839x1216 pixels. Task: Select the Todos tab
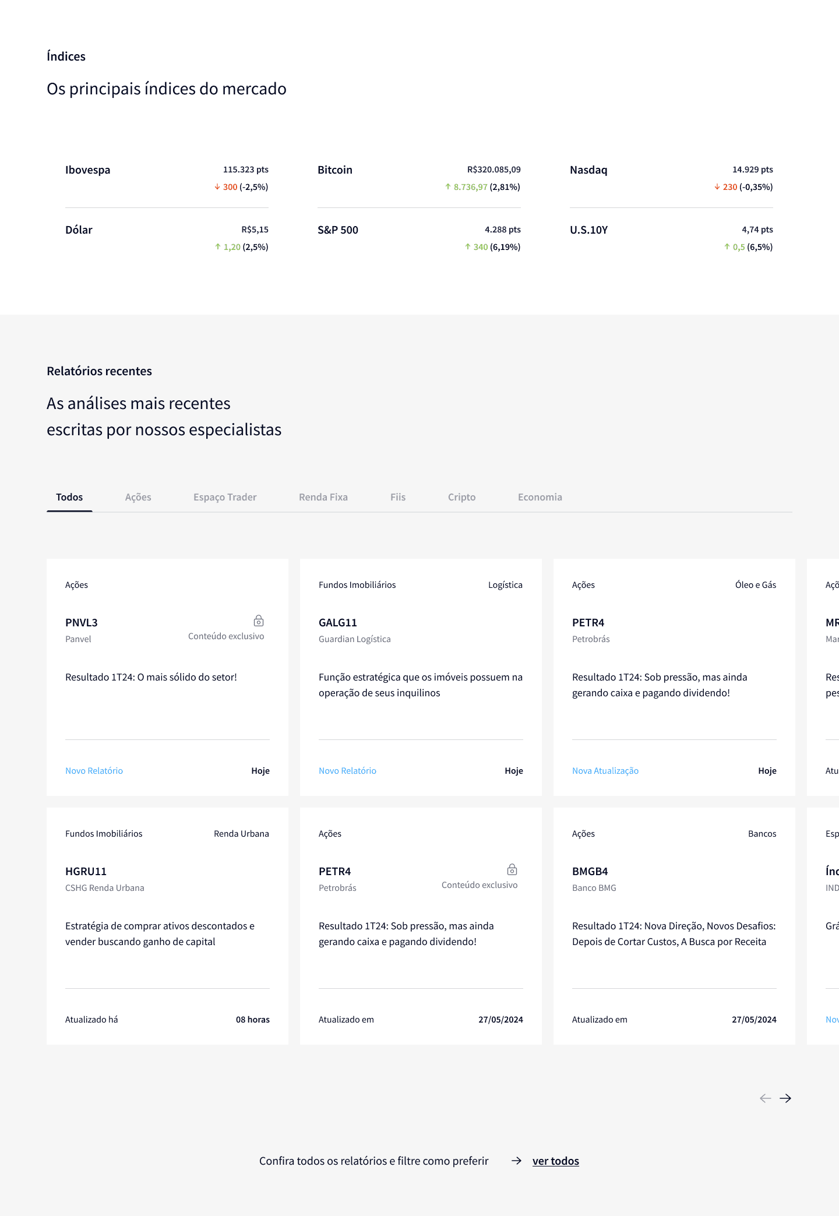[x=69, y=497]
